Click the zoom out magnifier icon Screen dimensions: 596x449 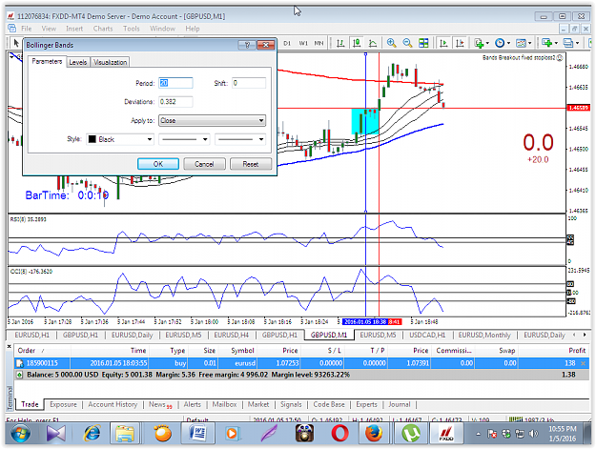[407, 43]
